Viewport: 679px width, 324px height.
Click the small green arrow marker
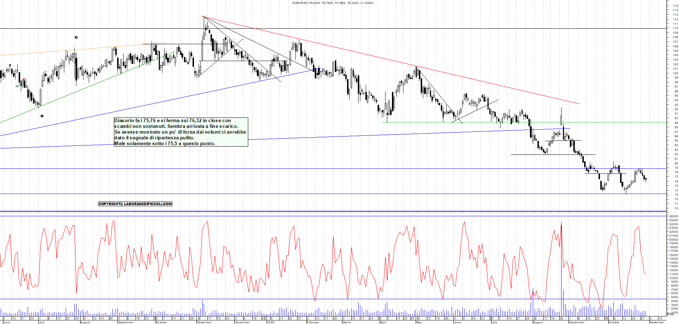pos(17,86)
